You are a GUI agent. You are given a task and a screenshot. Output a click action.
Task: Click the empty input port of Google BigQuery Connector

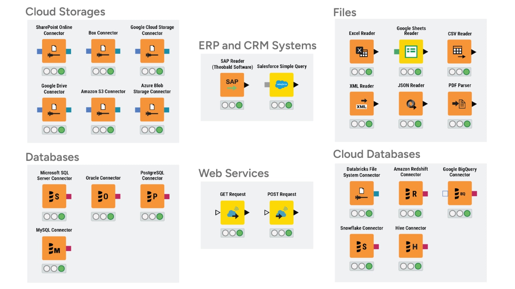445,193
